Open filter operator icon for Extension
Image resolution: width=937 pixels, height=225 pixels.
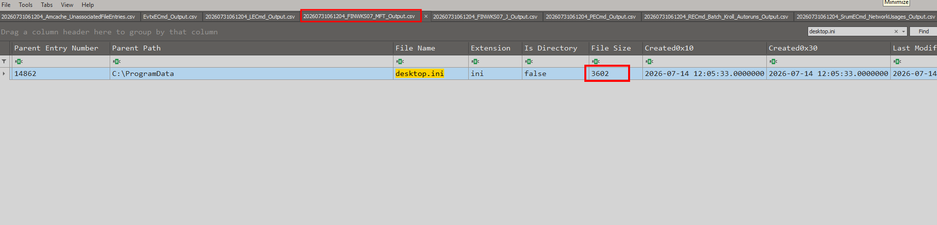pos(475,61)
